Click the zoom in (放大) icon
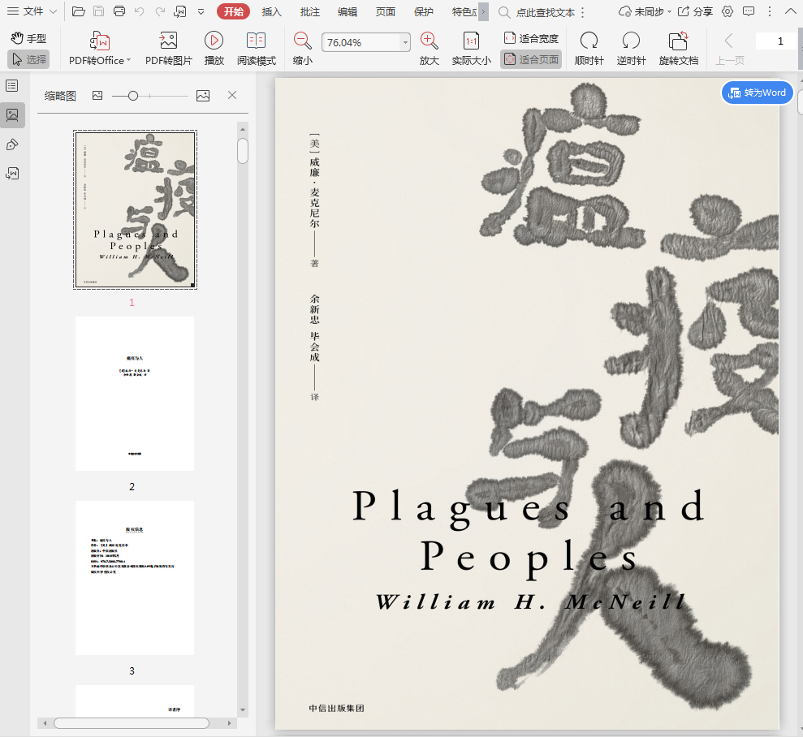The width and height of the screenshot is (803, 737). 430,41
